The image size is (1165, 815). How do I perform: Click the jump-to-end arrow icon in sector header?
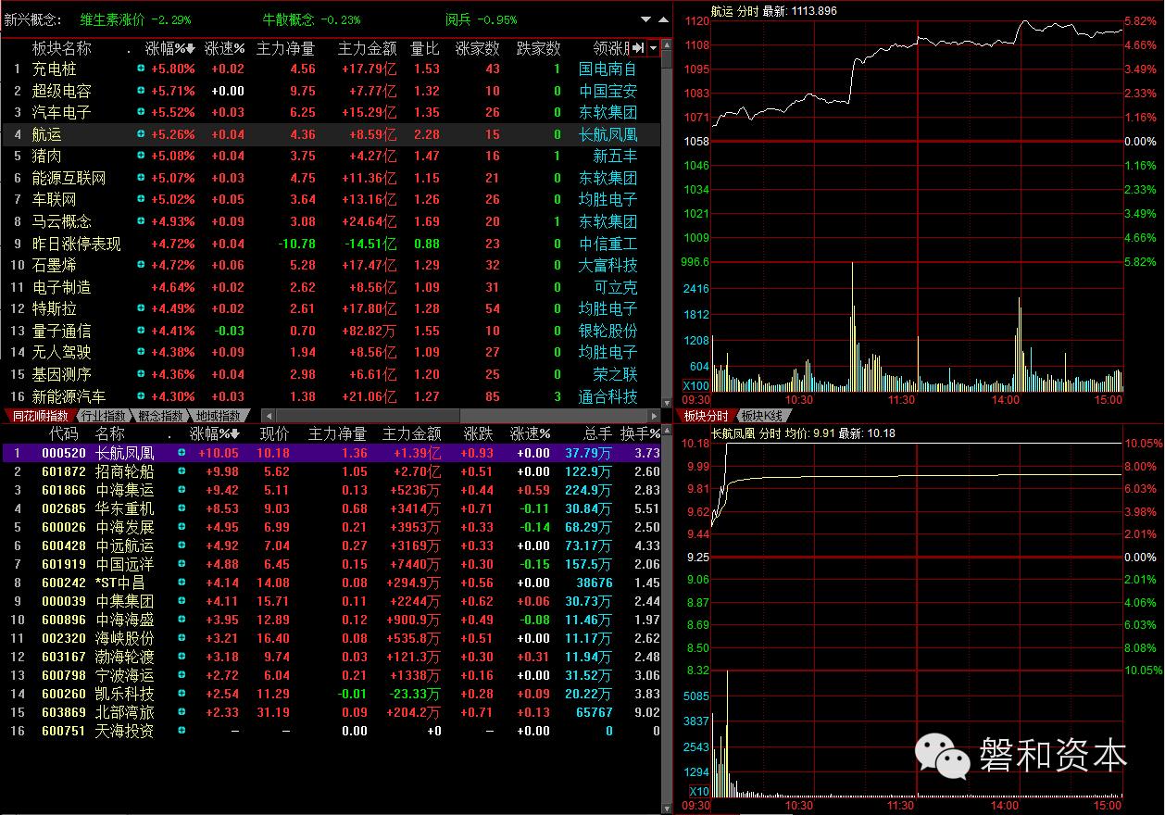(x=638, y=48)
